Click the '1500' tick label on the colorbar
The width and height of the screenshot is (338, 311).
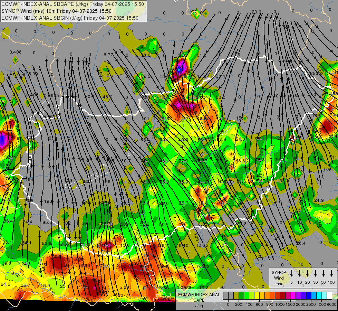coord(290,304)
